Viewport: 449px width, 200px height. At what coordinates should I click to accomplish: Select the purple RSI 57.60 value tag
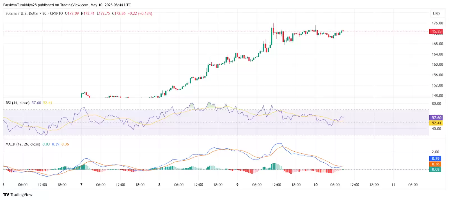pos(436,118)
